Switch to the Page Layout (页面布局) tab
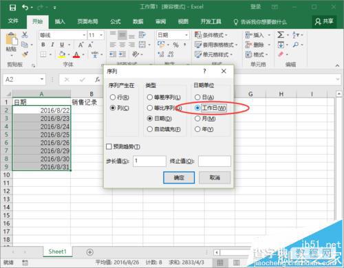The height and width of the screenshot is (268, 344). click(87, 21)
